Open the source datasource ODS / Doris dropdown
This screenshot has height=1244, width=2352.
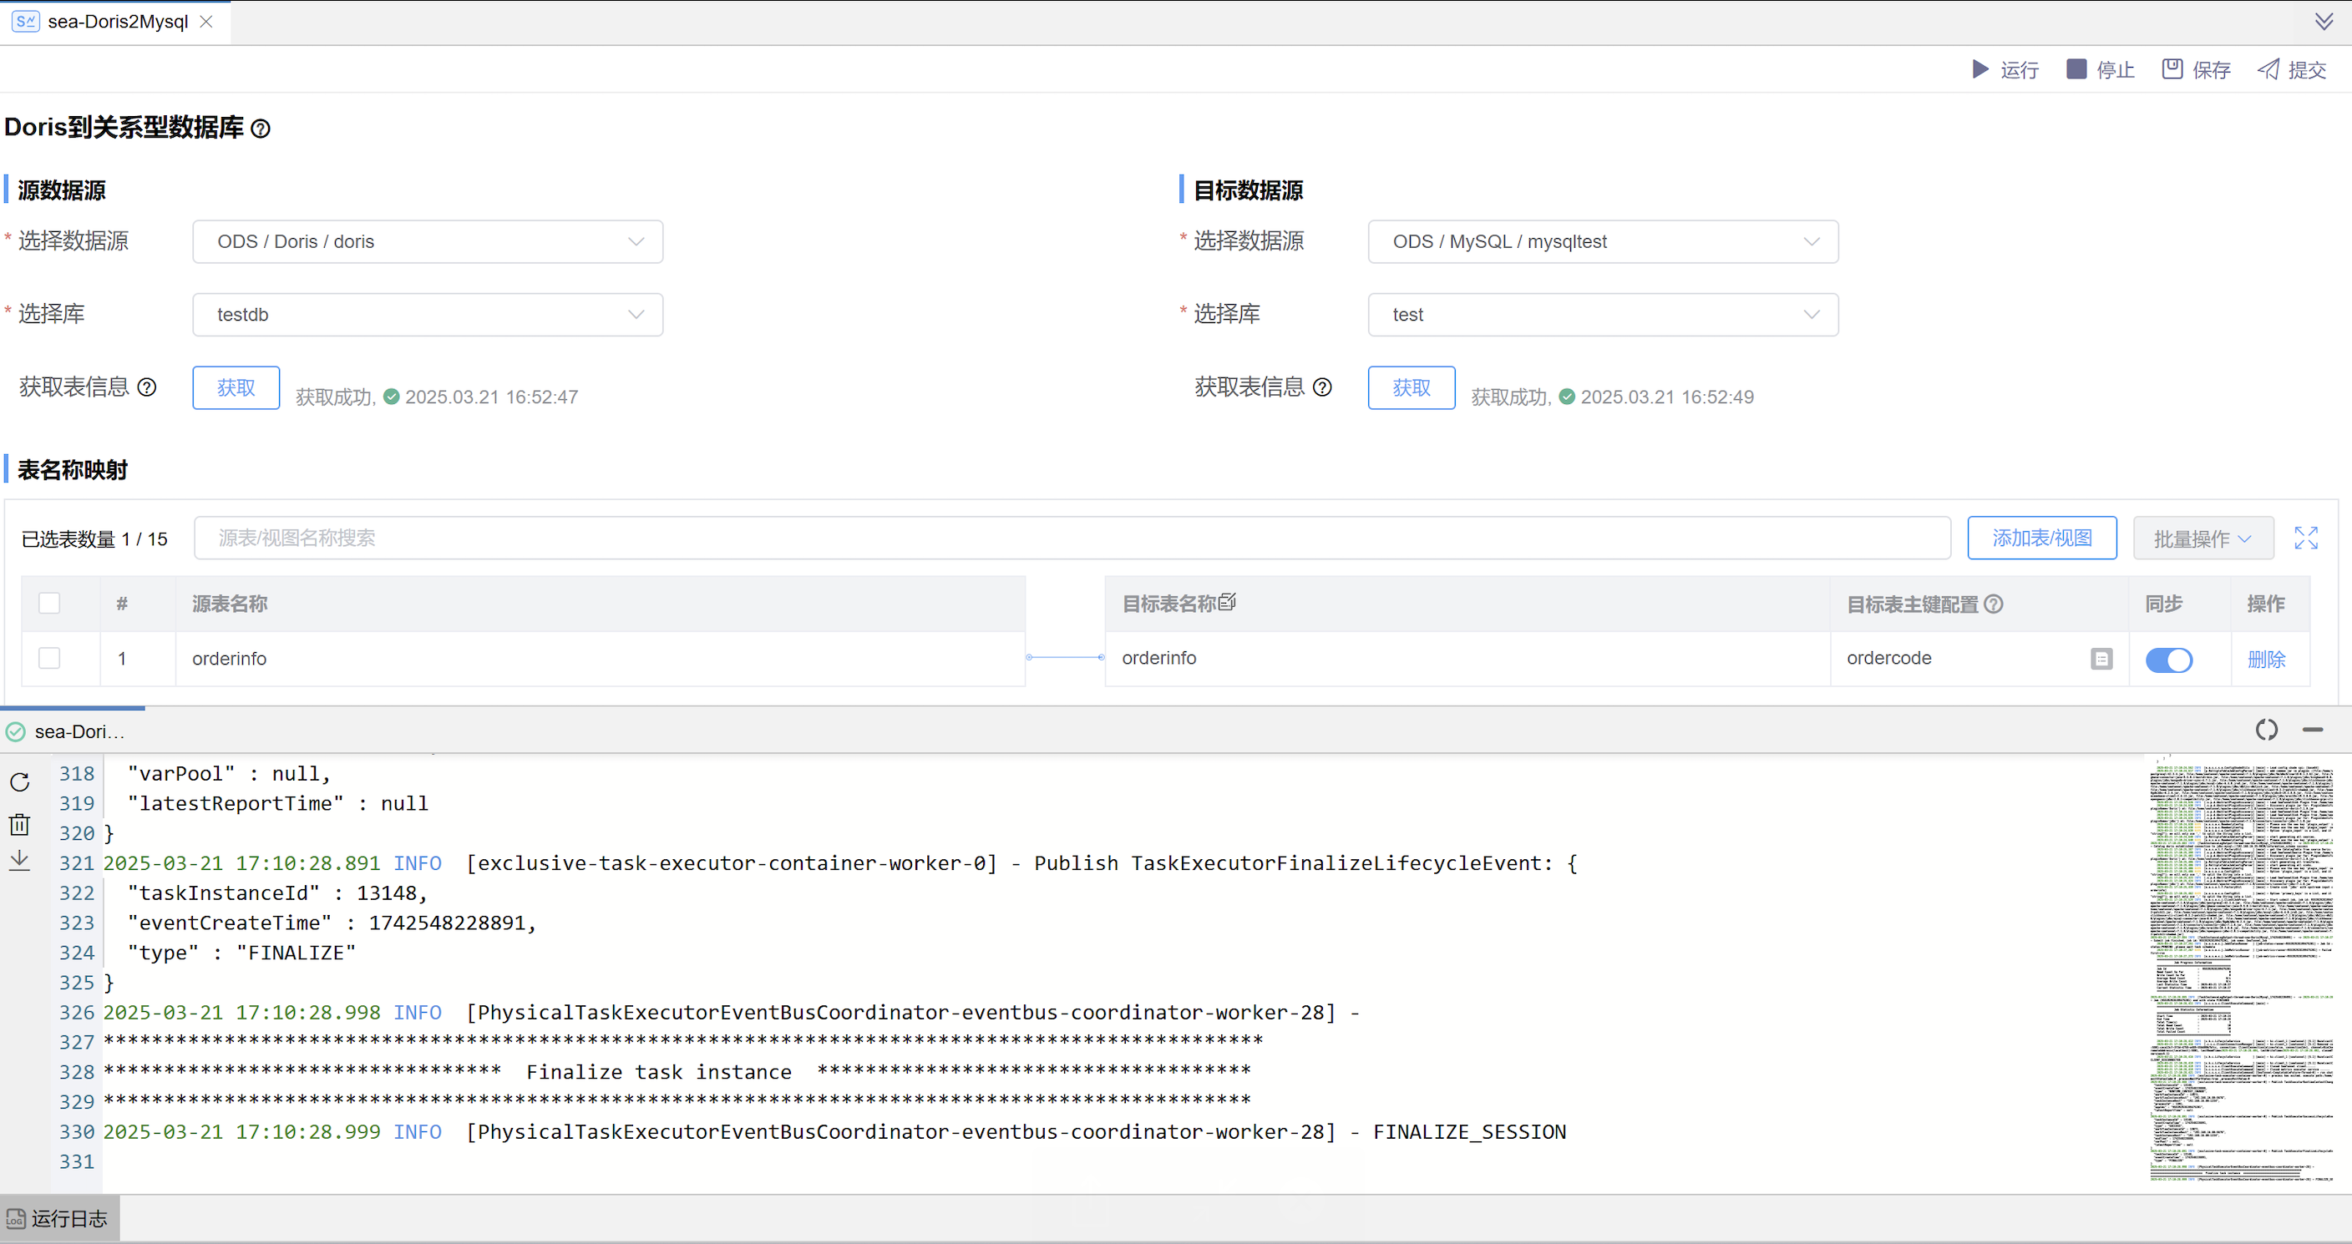point(428,242)
